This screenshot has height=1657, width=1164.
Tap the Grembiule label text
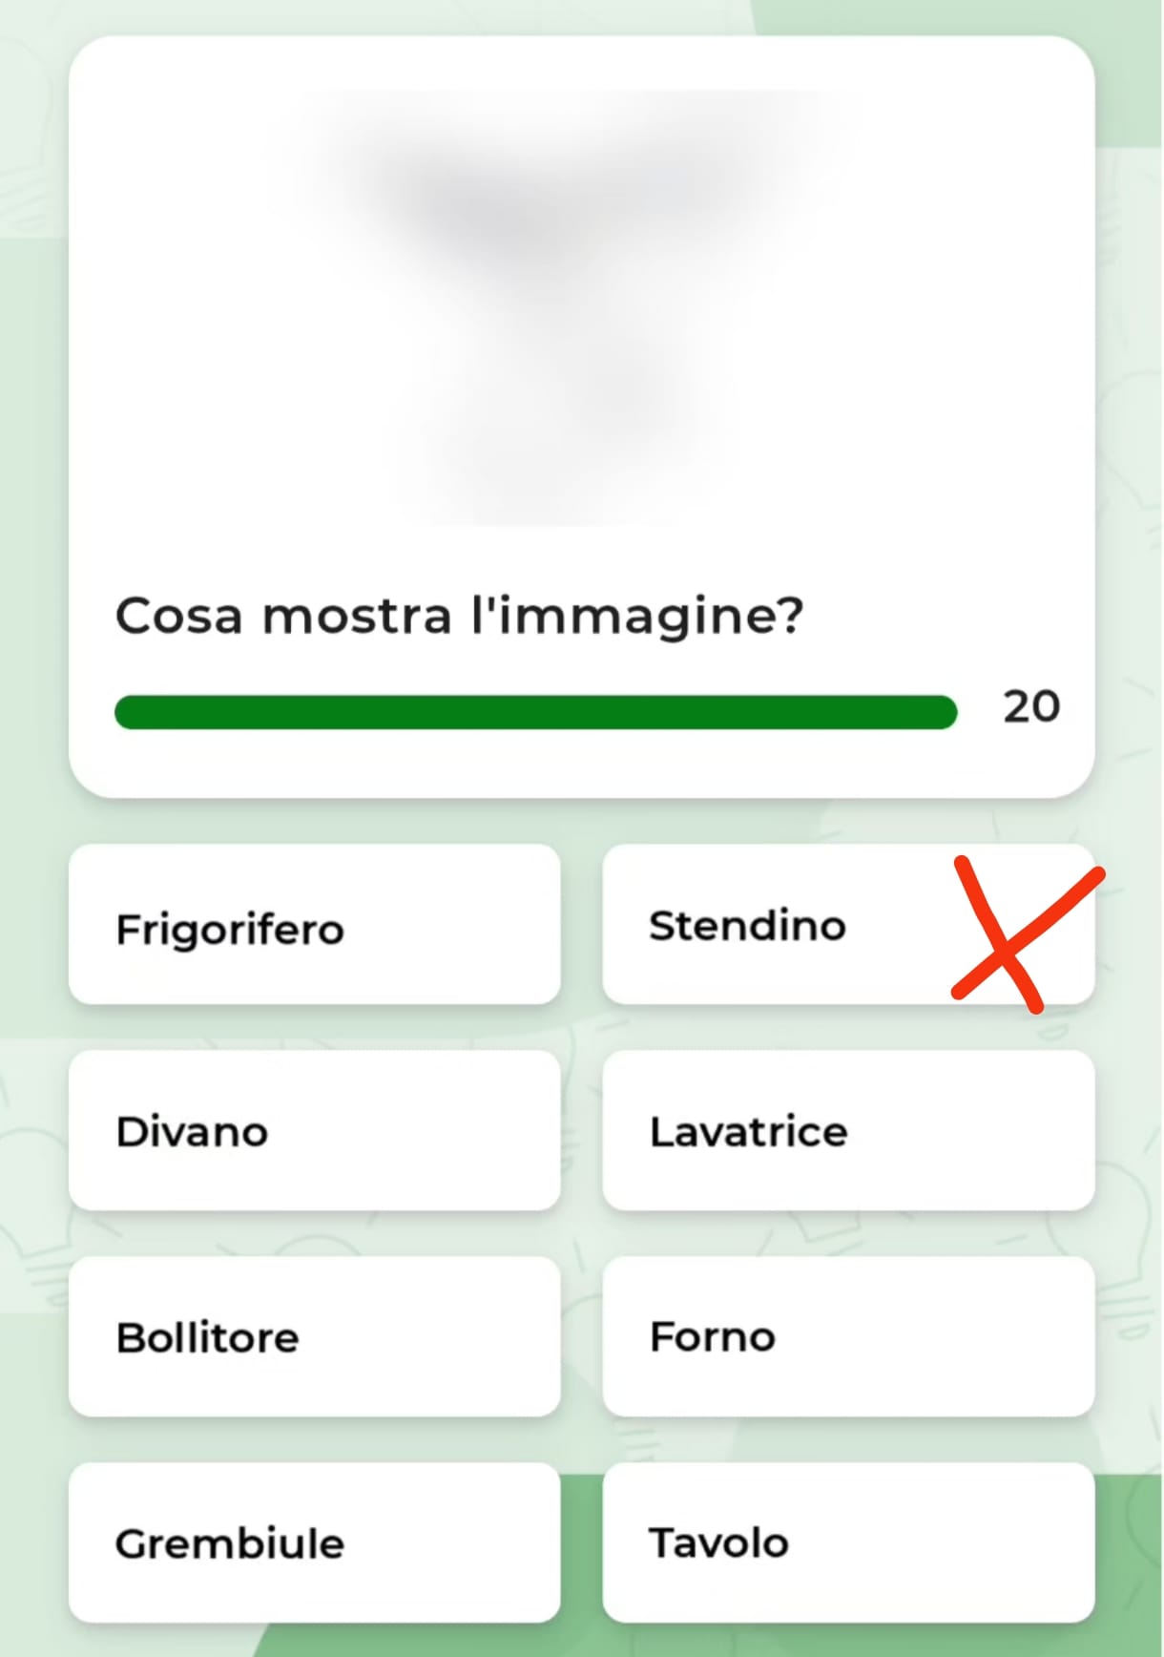coord(230,1543)
